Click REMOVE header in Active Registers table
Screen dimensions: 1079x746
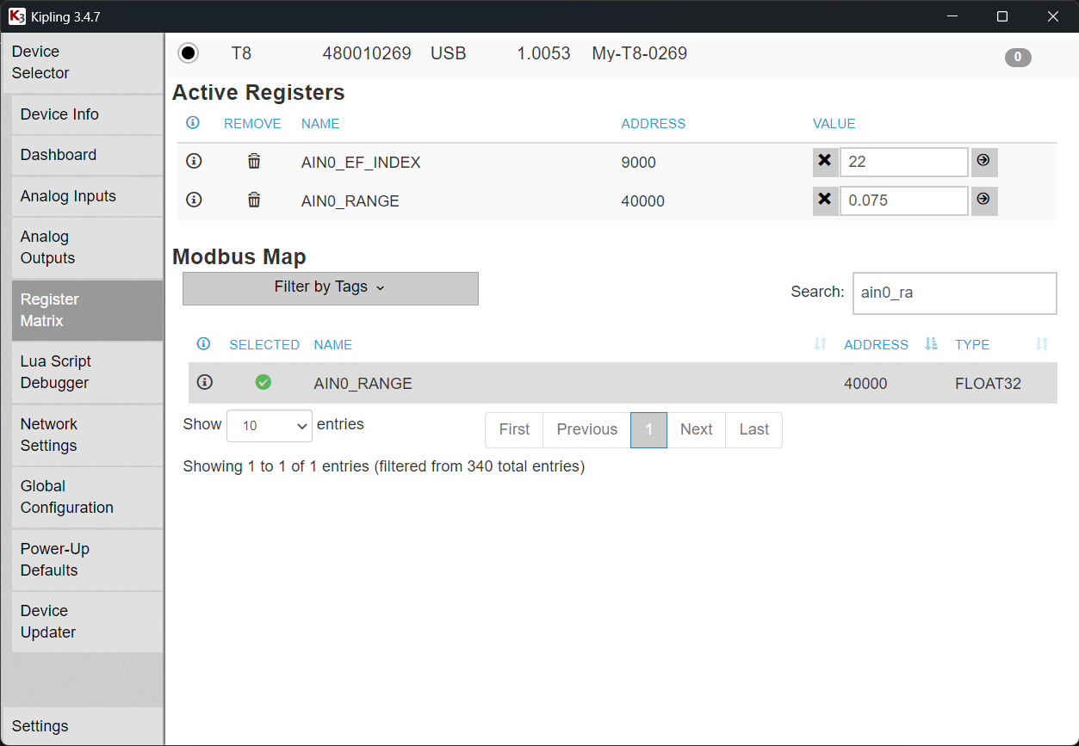(252, 124)
